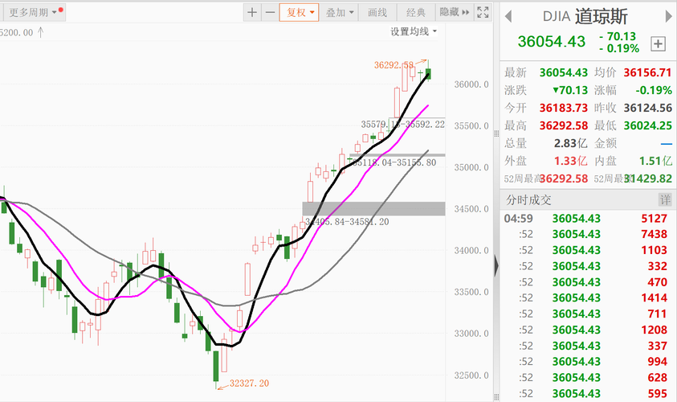
Task: Click the 5200.00 up arrow indicator
Action: point(41,32)
